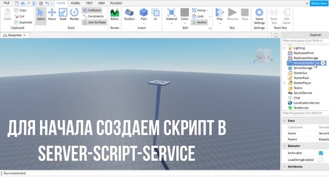
Task: Lock the selected object
Action: point(198,16)
